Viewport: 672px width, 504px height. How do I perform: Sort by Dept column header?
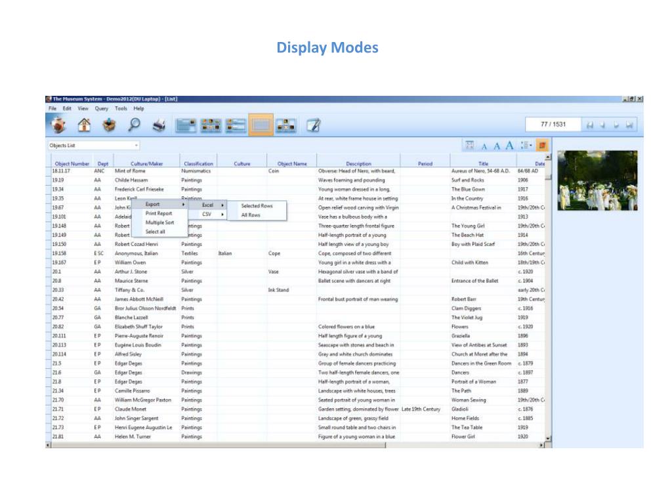tap(103, 163)
